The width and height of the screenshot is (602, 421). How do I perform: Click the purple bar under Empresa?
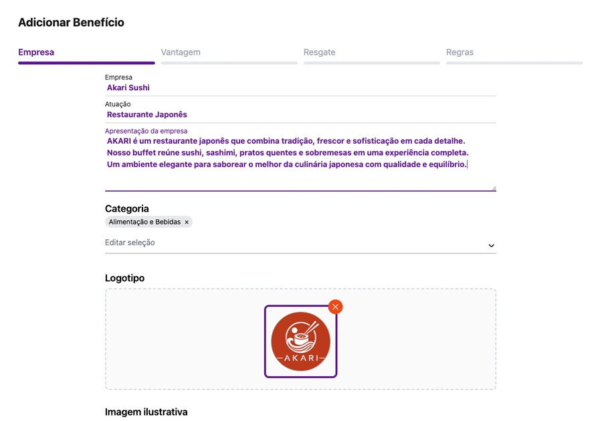(x=86, y=63)
